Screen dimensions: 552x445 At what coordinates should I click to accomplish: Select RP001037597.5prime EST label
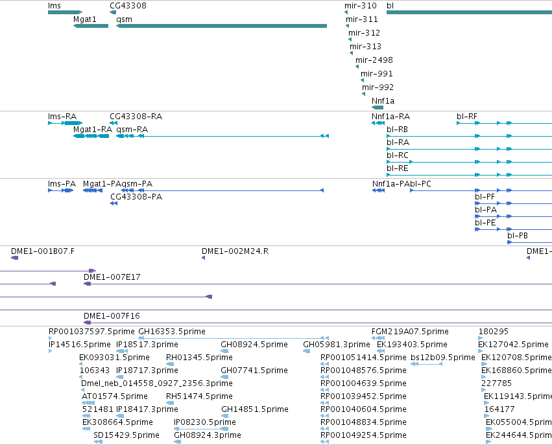(x=91, y=332)
